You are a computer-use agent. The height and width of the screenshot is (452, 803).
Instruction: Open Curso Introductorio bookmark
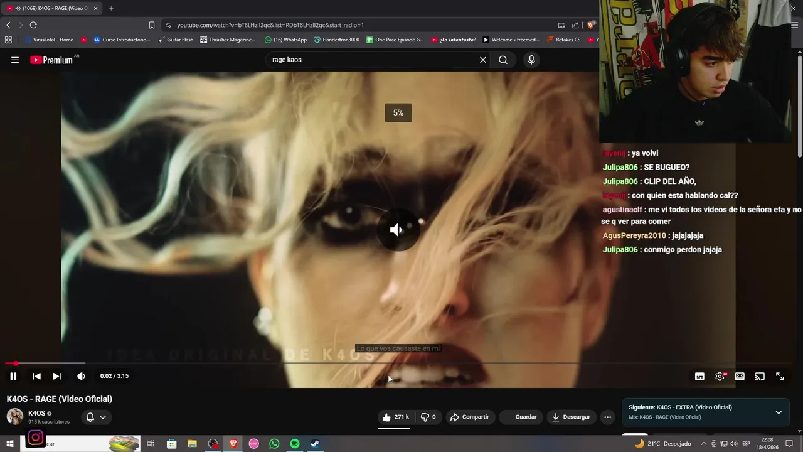tap(122, 40)
